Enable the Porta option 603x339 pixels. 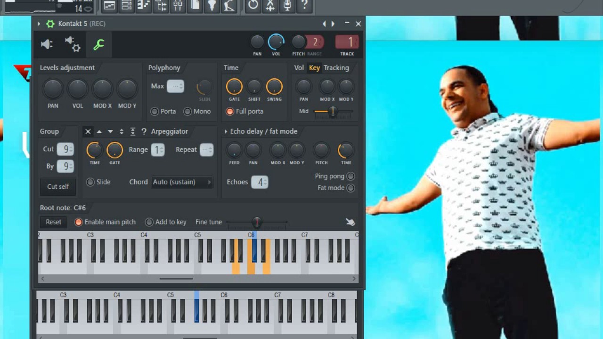[x=163, y=112]
